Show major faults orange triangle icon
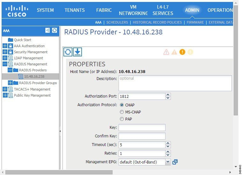Screen dimensions: 242x175 coord(174,52)
